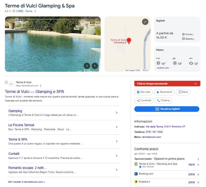Click Visualizza biglietti blue button

pyautogui.click(x=167, y=109)
